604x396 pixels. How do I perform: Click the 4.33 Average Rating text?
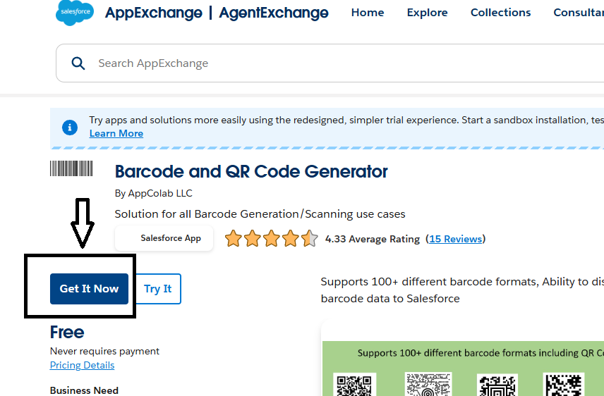tap(373, 239)
